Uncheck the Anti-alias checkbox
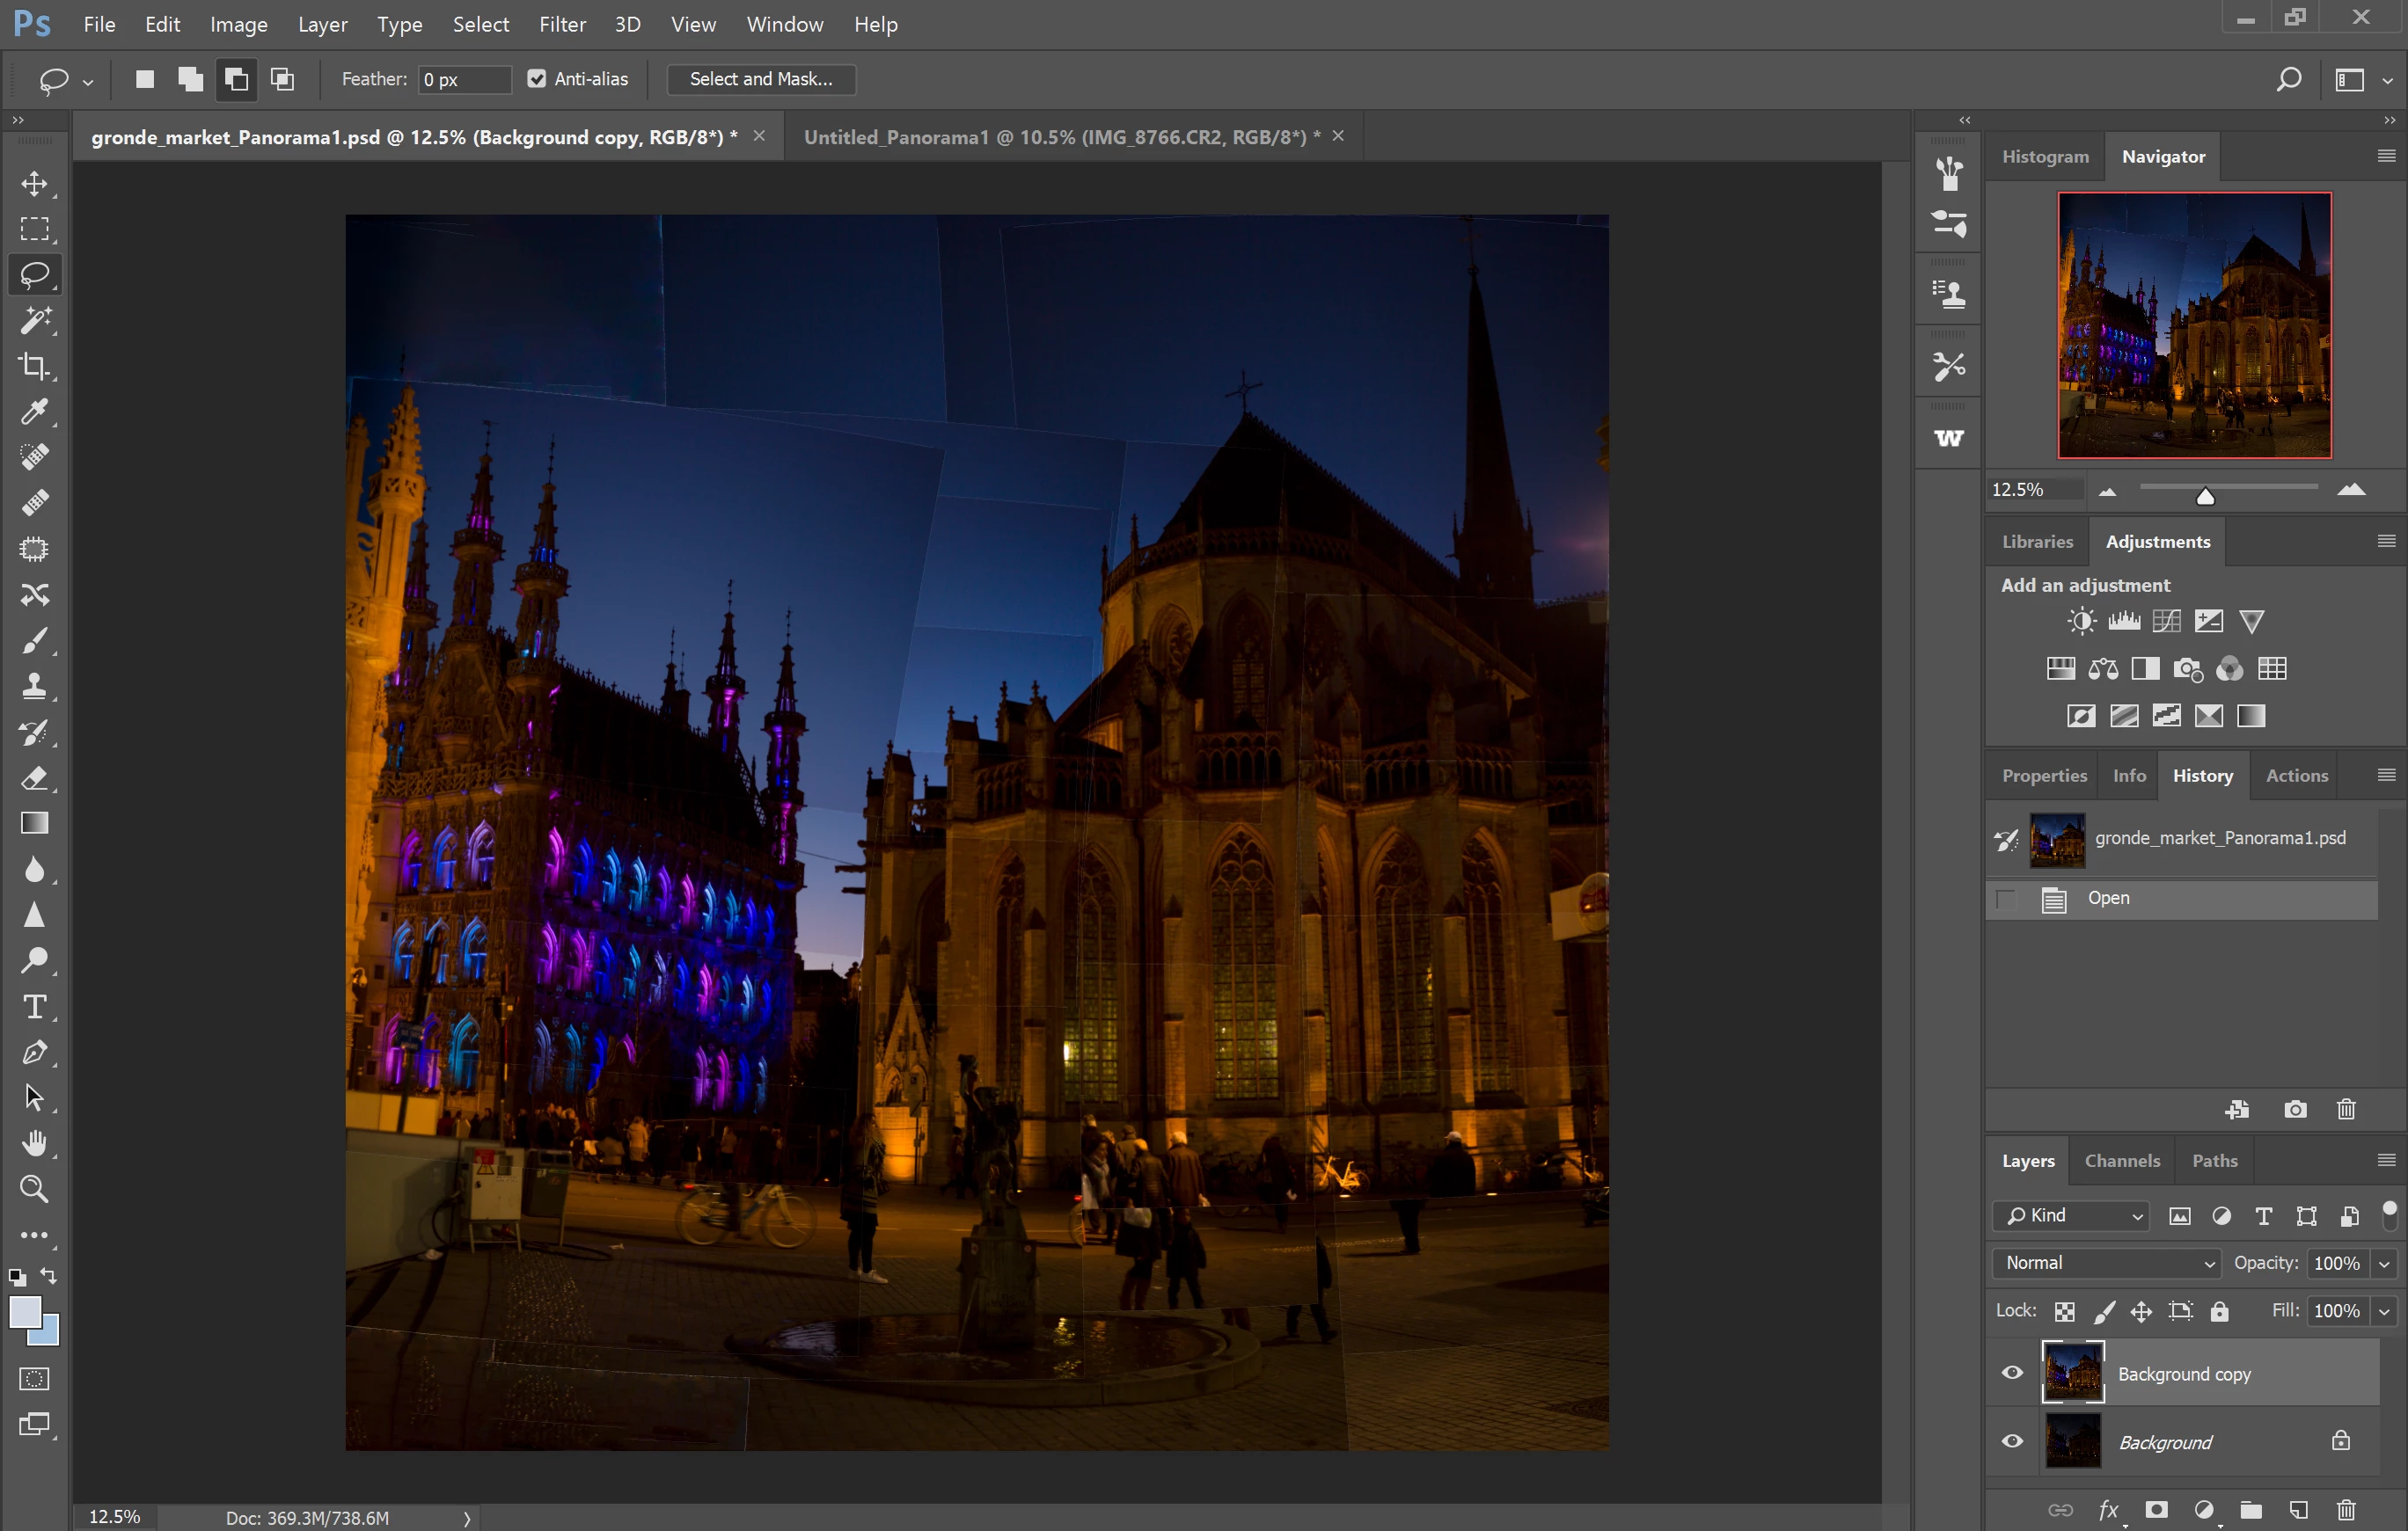 (x=537, y=79)
